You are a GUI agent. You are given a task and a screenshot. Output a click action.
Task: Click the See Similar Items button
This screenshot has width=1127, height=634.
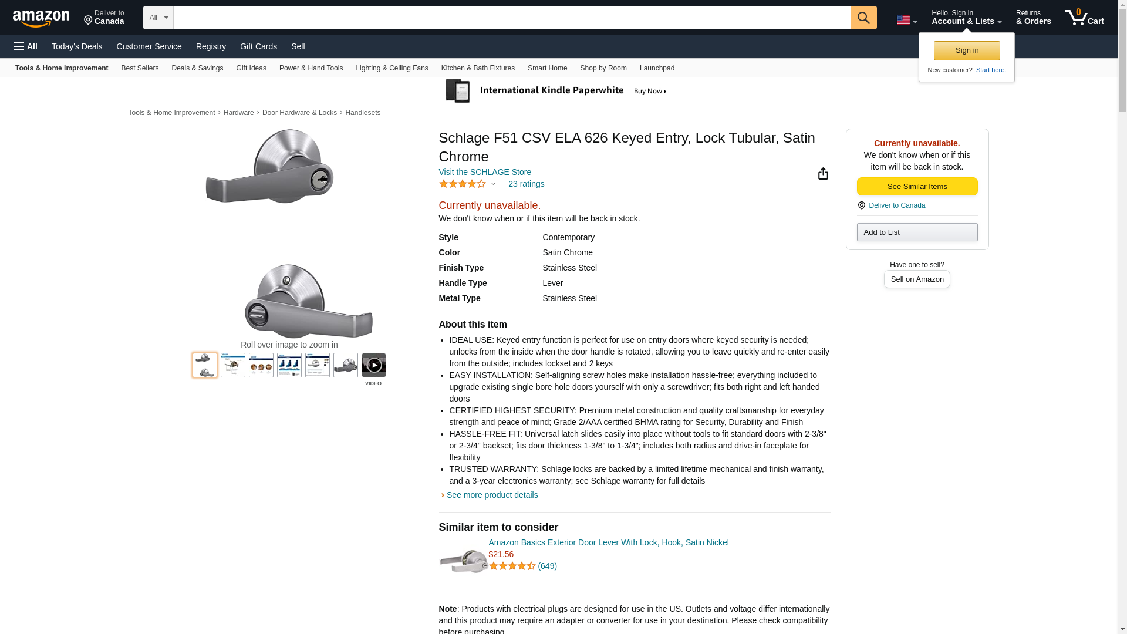pyautogui.click(x=917, y=187)
